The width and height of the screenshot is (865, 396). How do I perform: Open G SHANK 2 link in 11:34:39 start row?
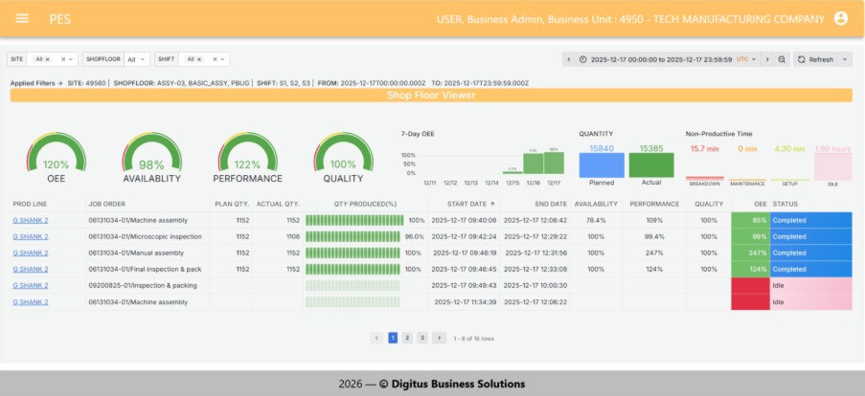31,302
